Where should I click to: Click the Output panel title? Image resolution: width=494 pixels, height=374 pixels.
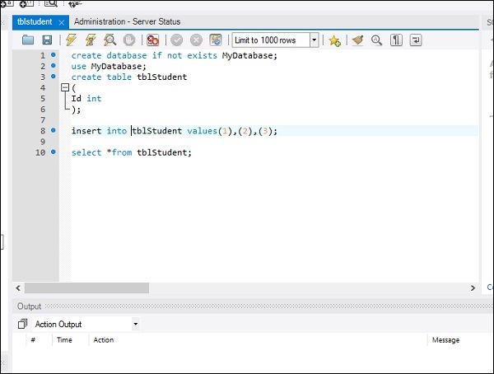point(30,306)
